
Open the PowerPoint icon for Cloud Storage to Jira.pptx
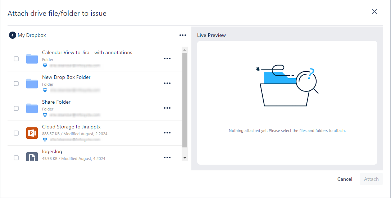click(32, 133)
